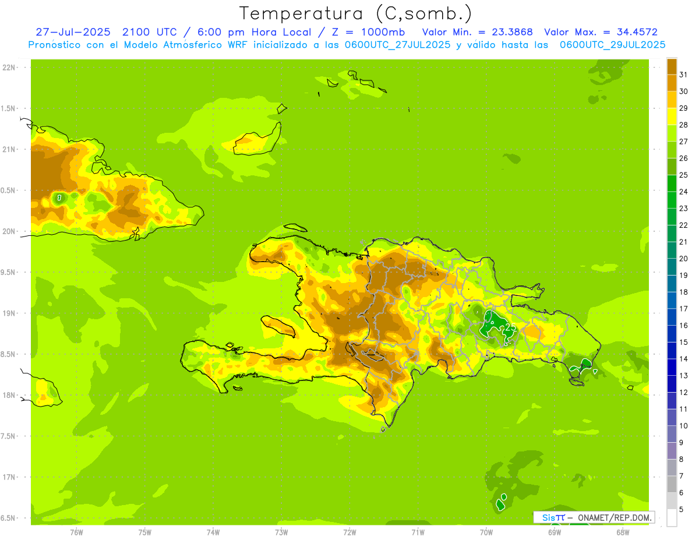This screenshot has width=699, height=540.
Task: Click the '72W' longitude axis label
Action: (x=349, y=532)
